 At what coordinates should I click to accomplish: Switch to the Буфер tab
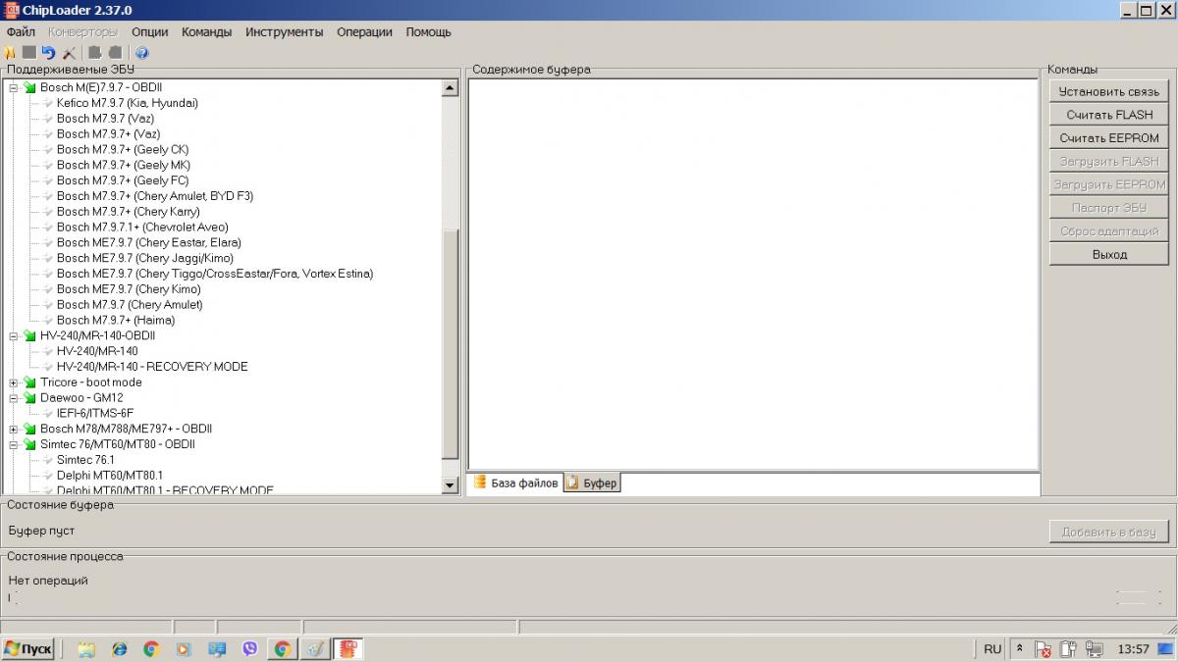click(x=592, y=484)
